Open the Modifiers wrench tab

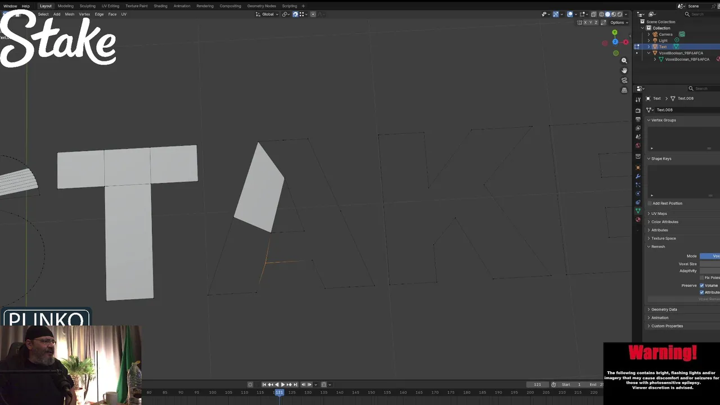pyautogui.click(x=638, y=176)
